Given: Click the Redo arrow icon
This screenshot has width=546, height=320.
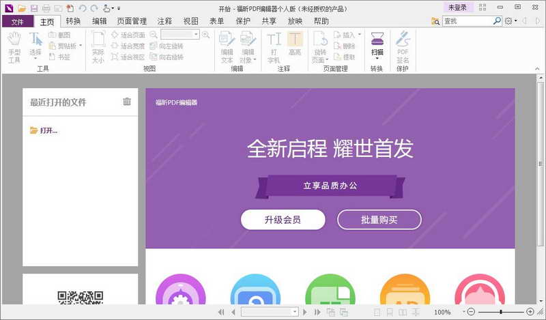Looking at the screenshot, I should coord(94,8).
